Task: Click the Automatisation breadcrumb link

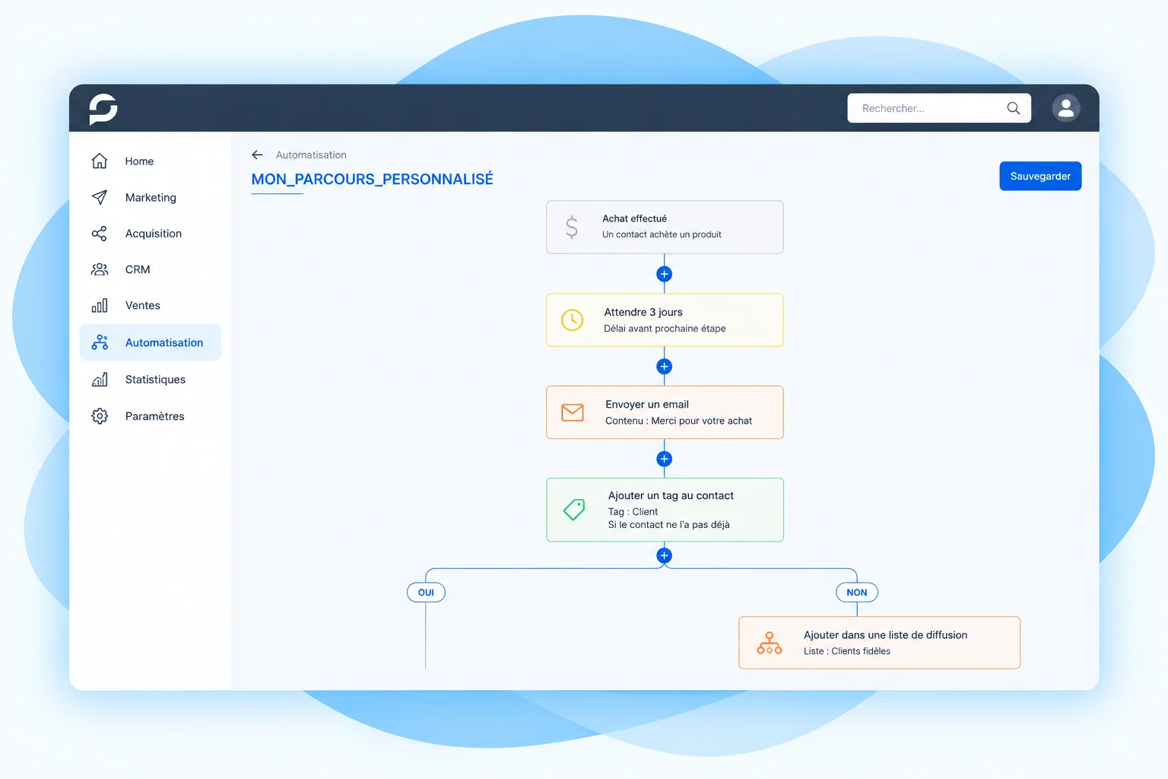Action: click(x=311, y=154)
